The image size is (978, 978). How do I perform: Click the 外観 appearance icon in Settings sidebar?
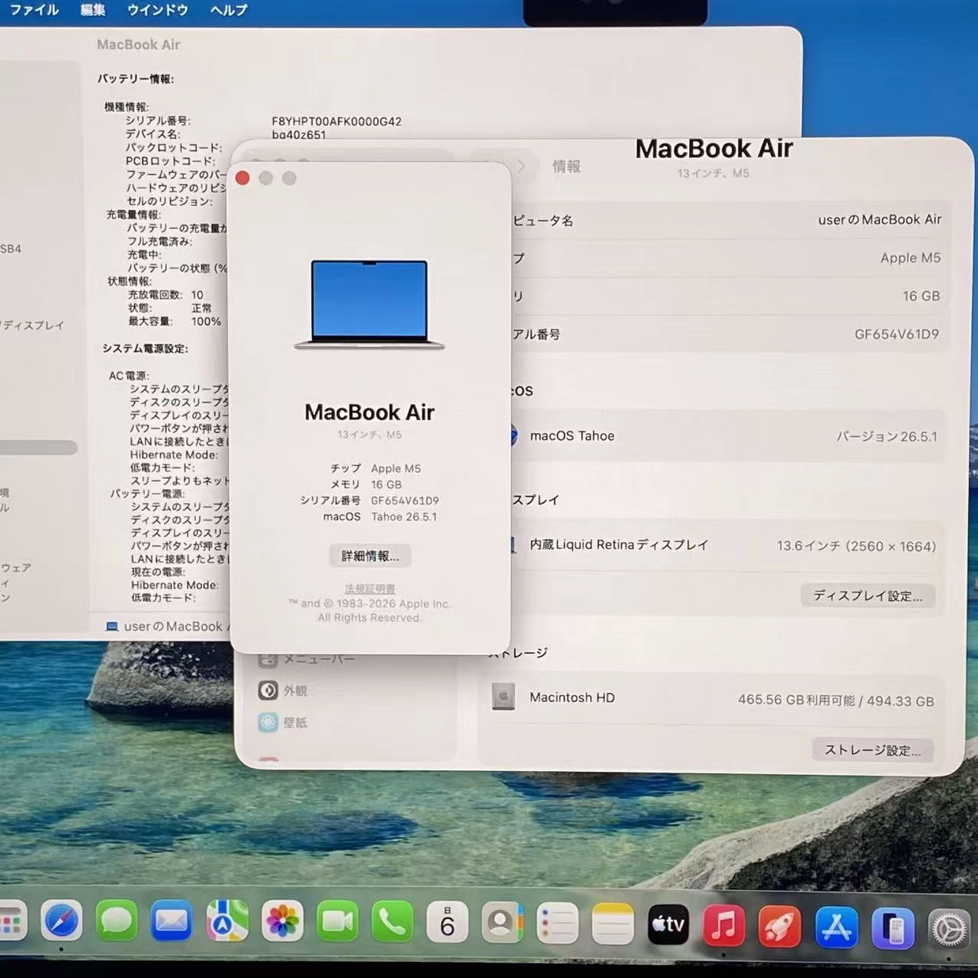pos(267,691)
